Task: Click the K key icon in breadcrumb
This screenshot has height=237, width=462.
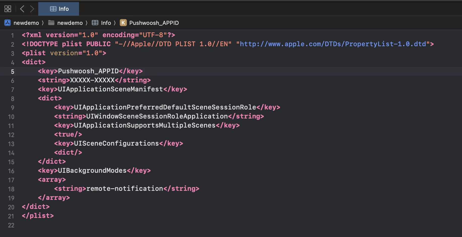Action: (123, 23)
